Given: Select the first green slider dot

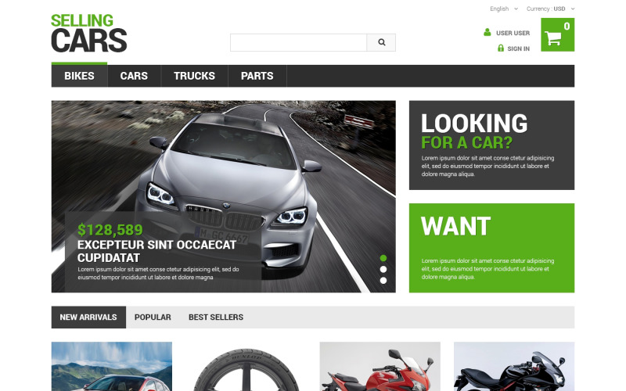Looking at the screenshot, I should [x=383, y=258].
